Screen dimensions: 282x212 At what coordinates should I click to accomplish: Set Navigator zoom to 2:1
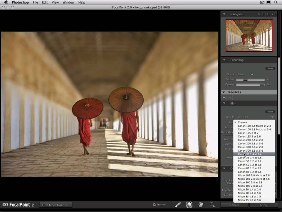269,14
